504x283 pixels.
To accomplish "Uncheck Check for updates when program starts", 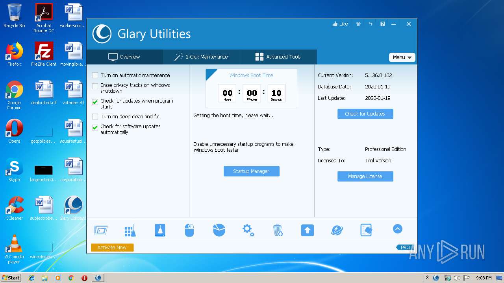I will (95, 102).
